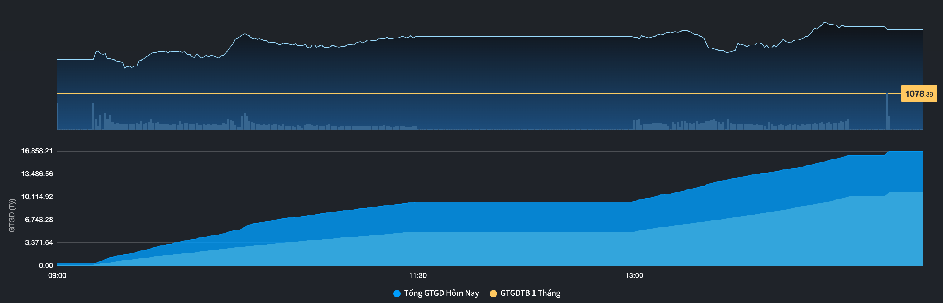
Task: Click the 16,858.21 y-axis value
Action: tap(37, 151)
